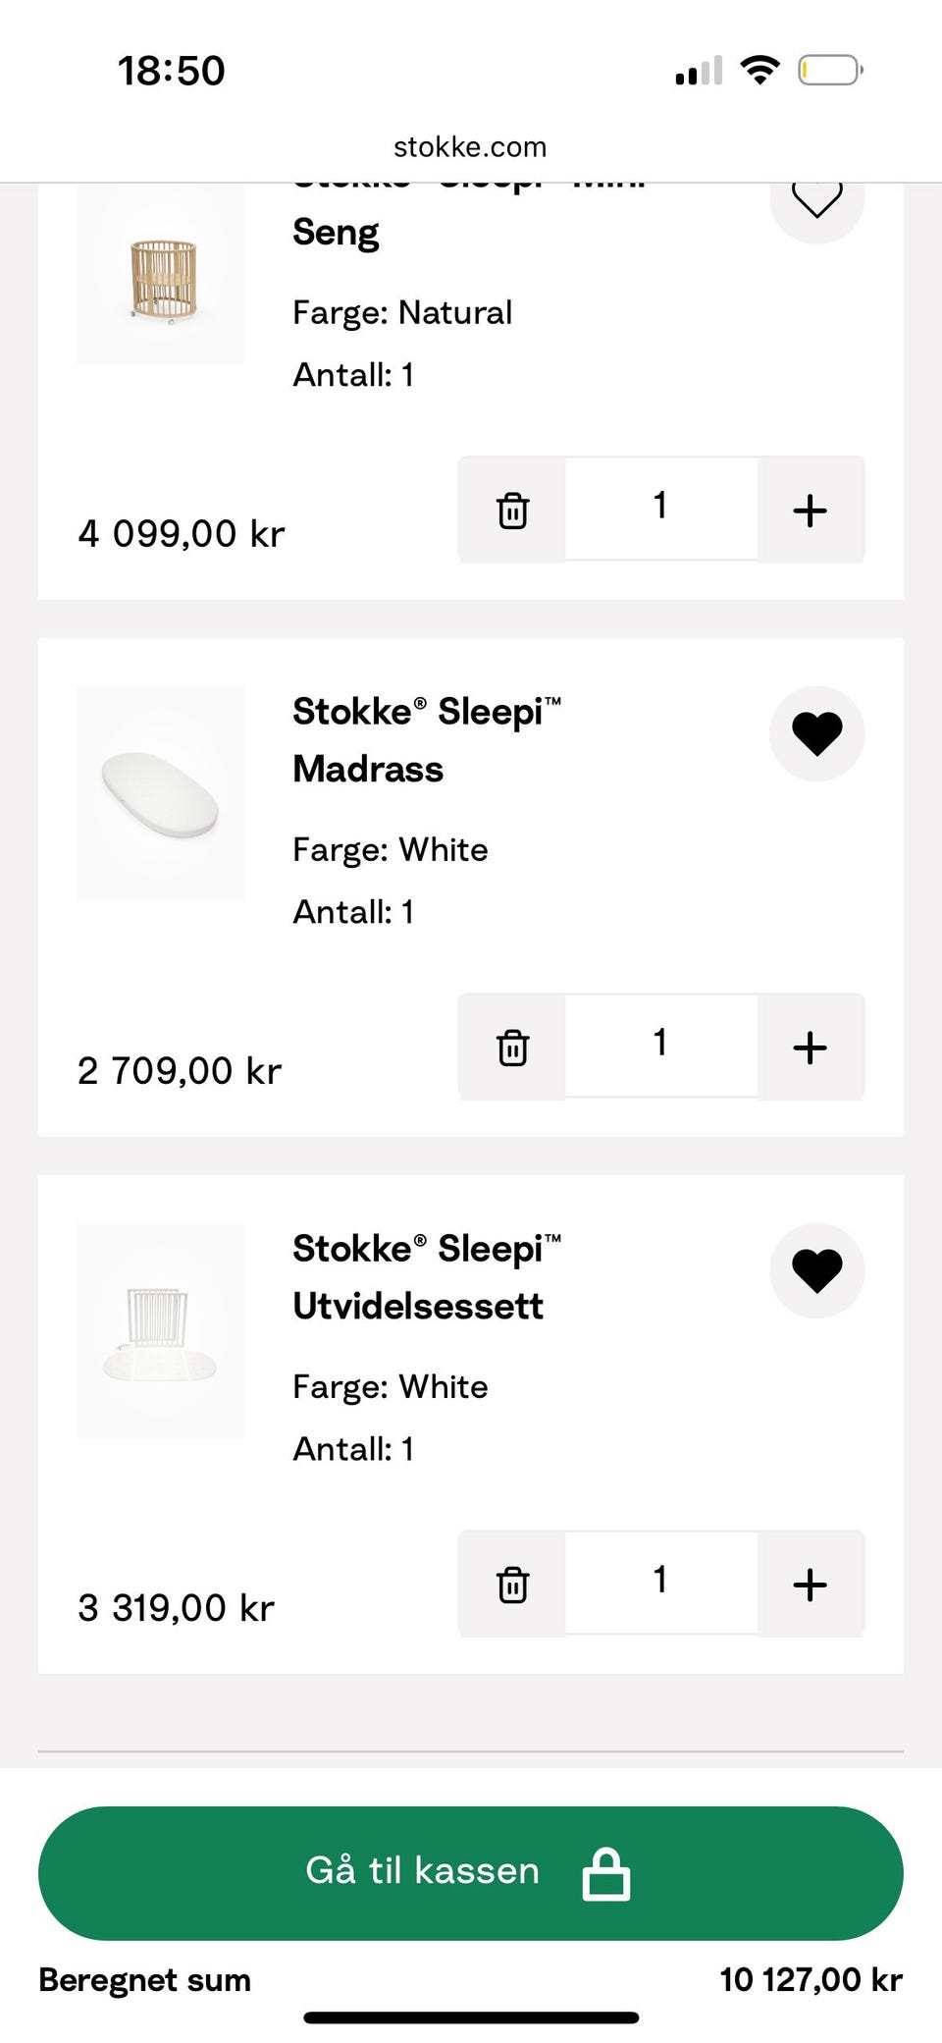Open the Stokke Sleepi Madrass product title

pyautogui.click(x=426, y=739)
